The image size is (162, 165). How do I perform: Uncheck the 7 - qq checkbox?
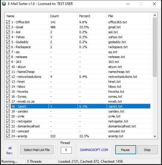(8, 52)
